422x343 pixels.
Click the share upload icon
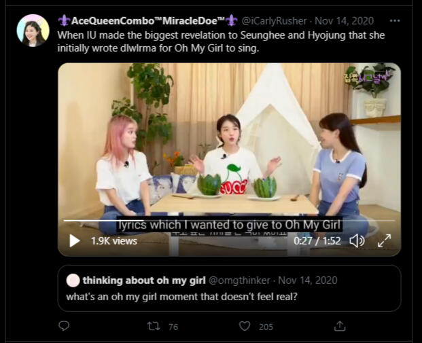pos(340,327)
